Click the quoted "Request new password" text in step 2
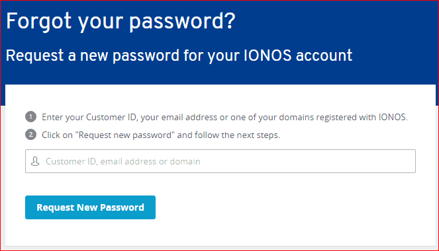Screen dimensions: 439x251 click(x=125, y=135)
